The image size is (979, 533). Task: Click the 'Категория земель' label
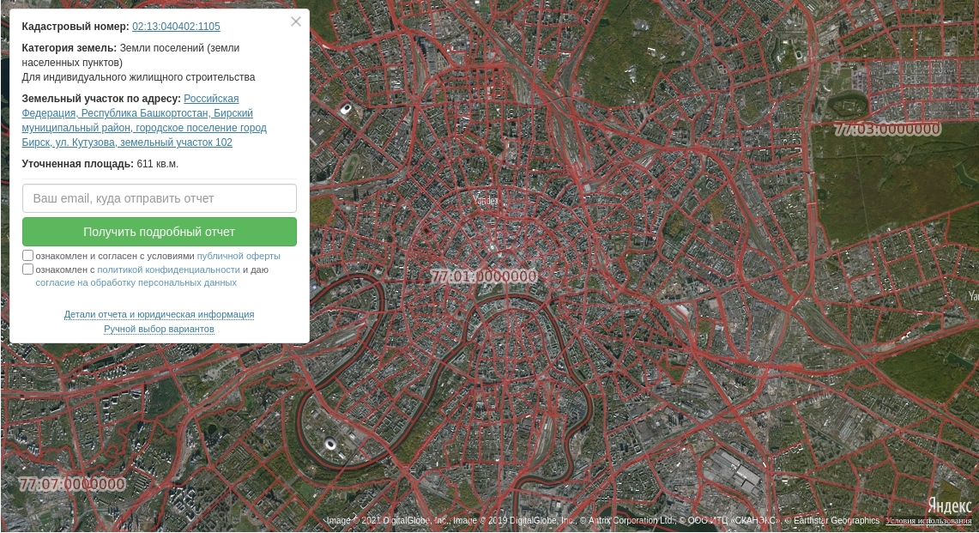click(69, 48)
